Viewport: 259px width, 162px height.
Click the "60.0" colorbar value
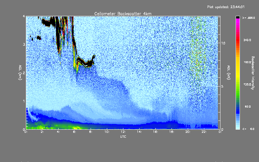tap(248, 107)
